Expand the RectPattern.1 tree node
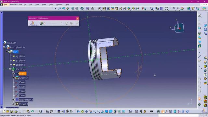 pyautogui.click(x=13, y=99)
